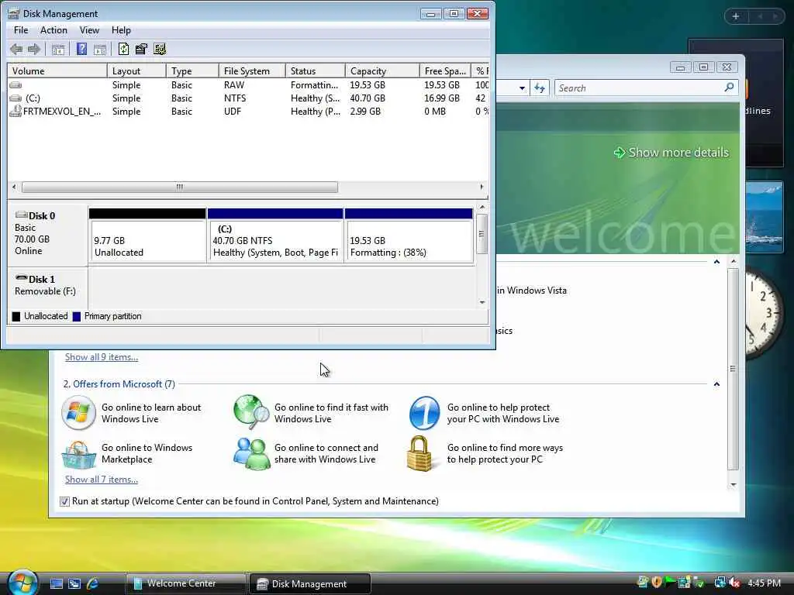The height and width of the screenshot is (595, 794).
Task: Toggle the console tree toolbar icon
Action: tap(58, 49)
